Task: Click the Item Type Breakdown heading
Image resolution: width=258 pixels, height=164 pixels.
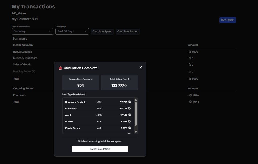Action: (73, 94)
